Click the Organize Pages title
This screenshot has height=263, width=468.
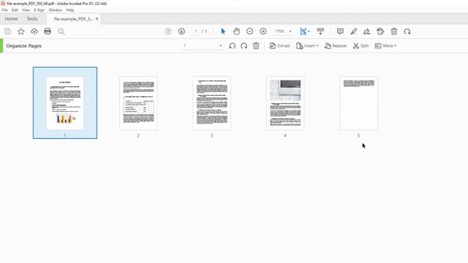24,46
